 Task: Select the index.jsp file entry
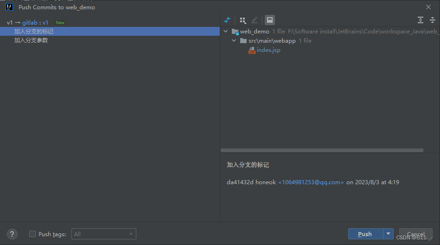268,50
